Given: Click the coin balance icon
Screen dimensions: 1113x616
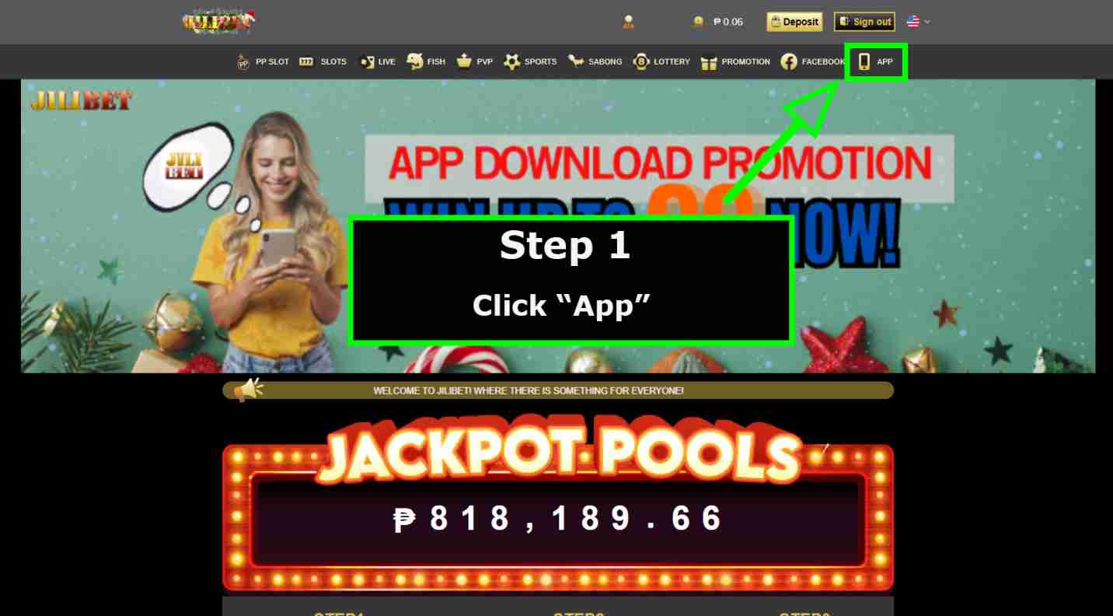Looking at the screenshot, I should pyautogui.click(x=698, y=22).
